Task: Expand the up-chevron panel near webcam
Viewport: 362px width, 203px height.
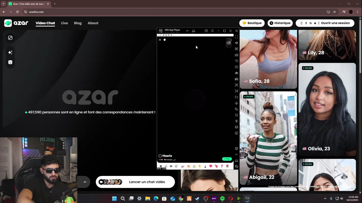Action: point(85,182)
